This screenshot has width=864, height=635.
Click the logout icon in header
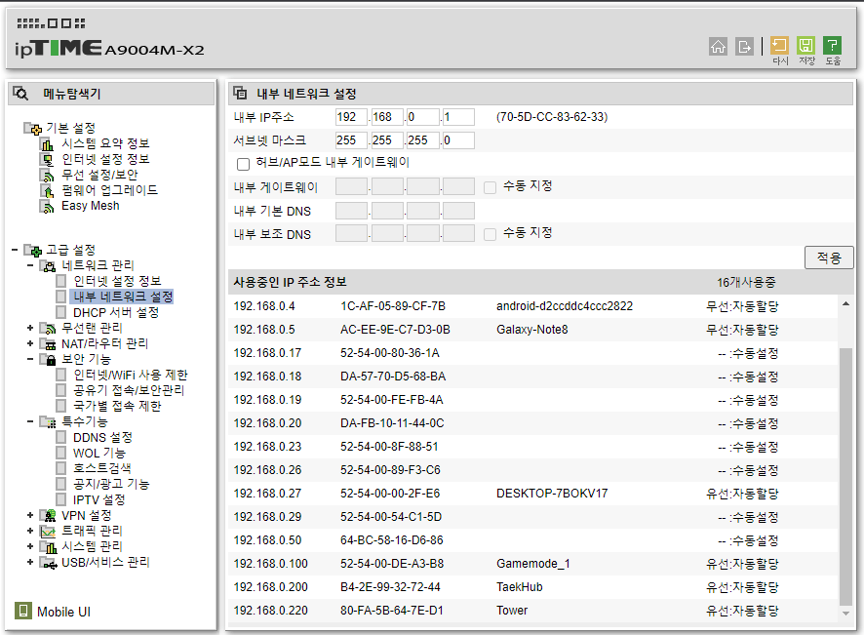click(744, 46)
